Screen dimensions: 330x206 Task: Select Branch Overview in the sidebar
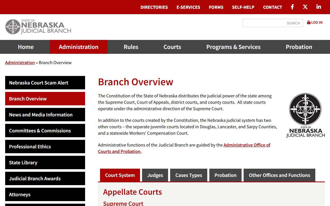(45, 99)
